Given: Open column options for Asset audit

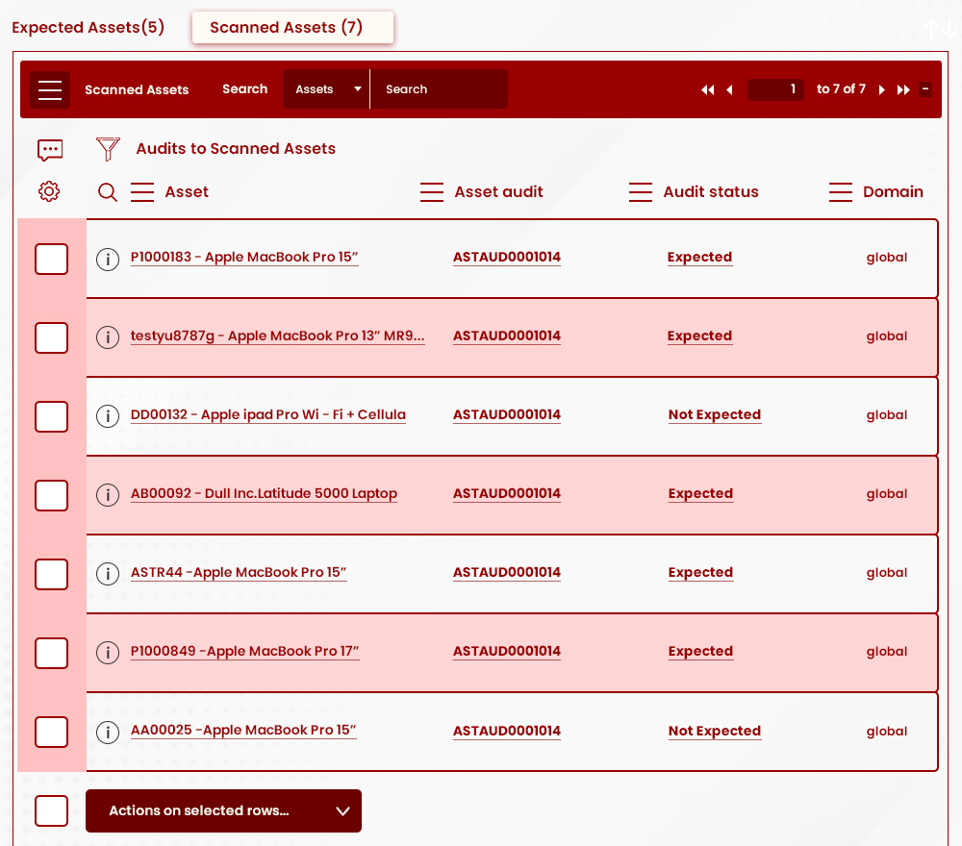Looking at the screenshot, I should click(432, 191).
